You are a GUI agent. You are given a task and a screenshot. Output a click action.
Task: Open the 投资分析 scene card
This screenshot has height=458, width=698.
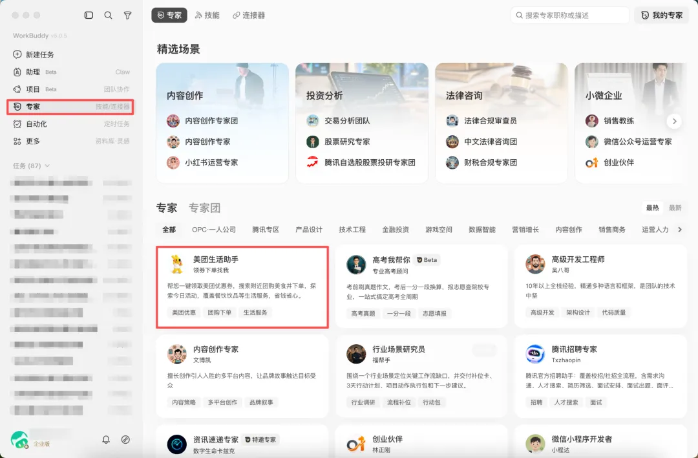(x=362, y=122)
